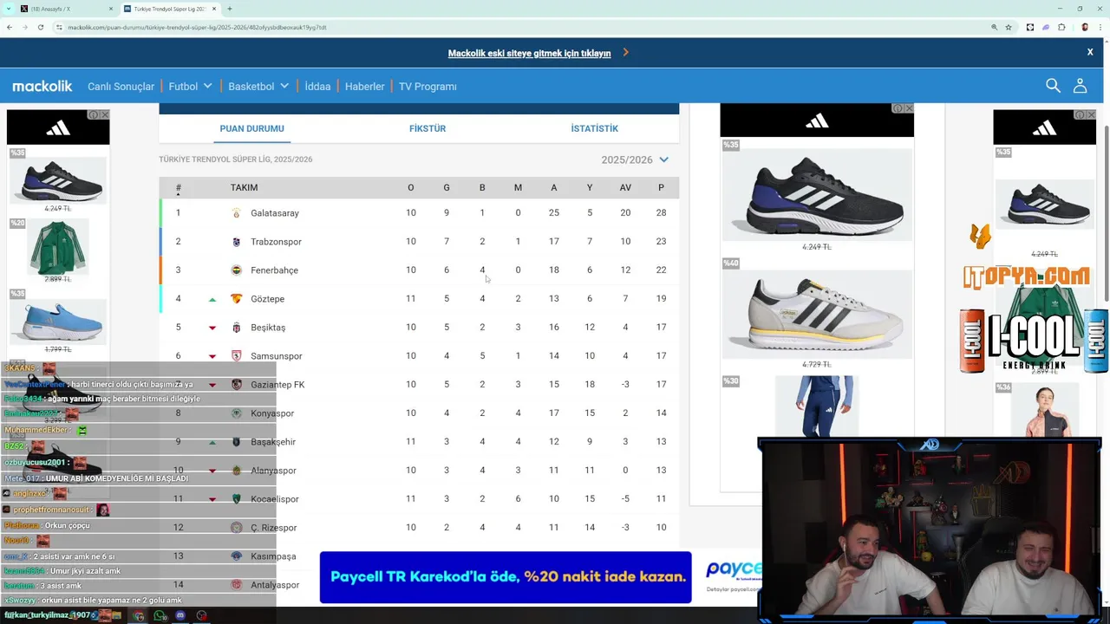
Task: Click the Paycell TR Karekod banner ad
Action: click(506, 577)
